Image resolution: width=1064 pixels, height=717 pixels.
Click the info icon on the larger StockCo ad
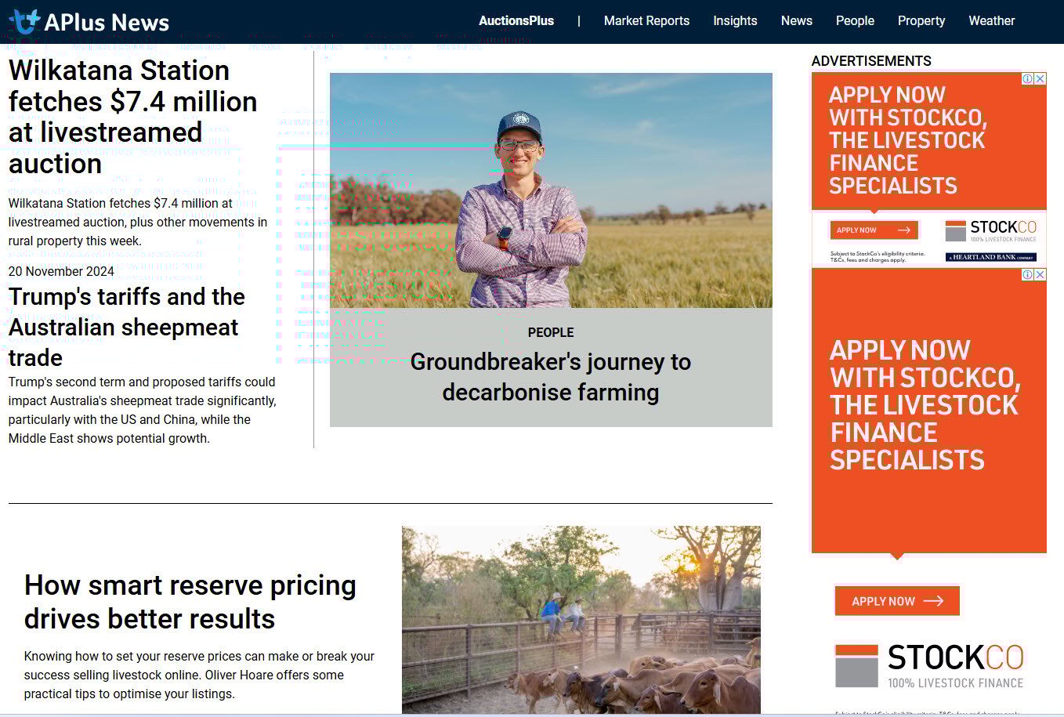click(1028, 275)
